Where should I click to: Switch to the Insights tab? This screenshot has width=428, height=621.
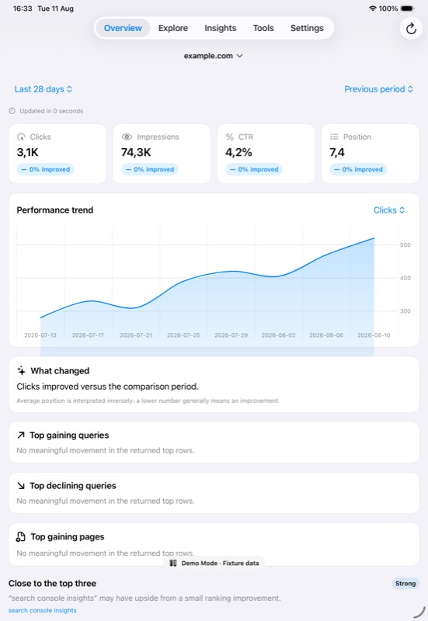(221, 28)
